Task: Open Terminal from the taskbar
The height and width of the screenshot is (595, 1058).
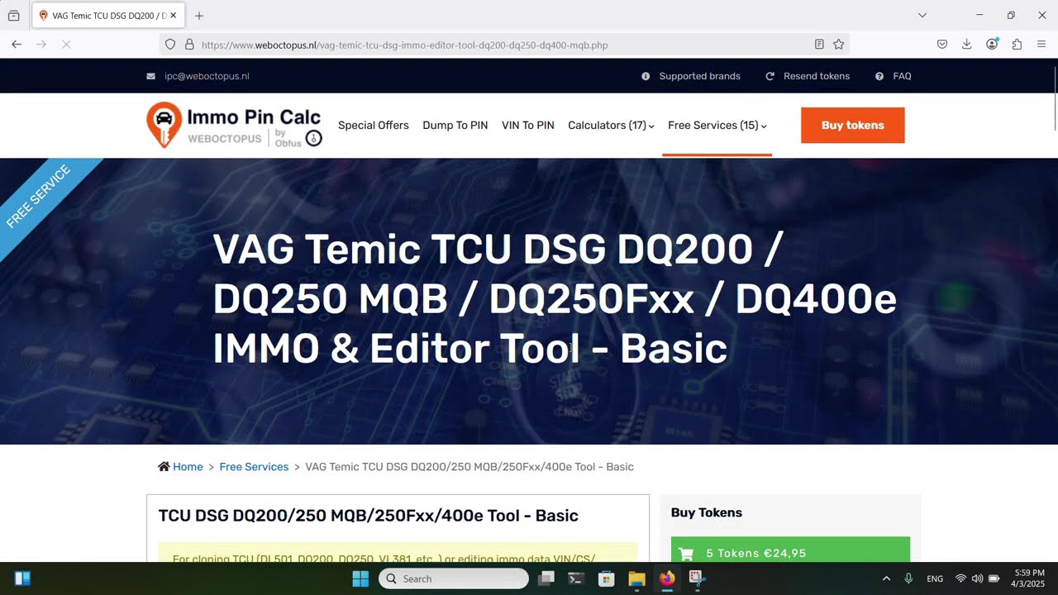Action: click(577, 578)
